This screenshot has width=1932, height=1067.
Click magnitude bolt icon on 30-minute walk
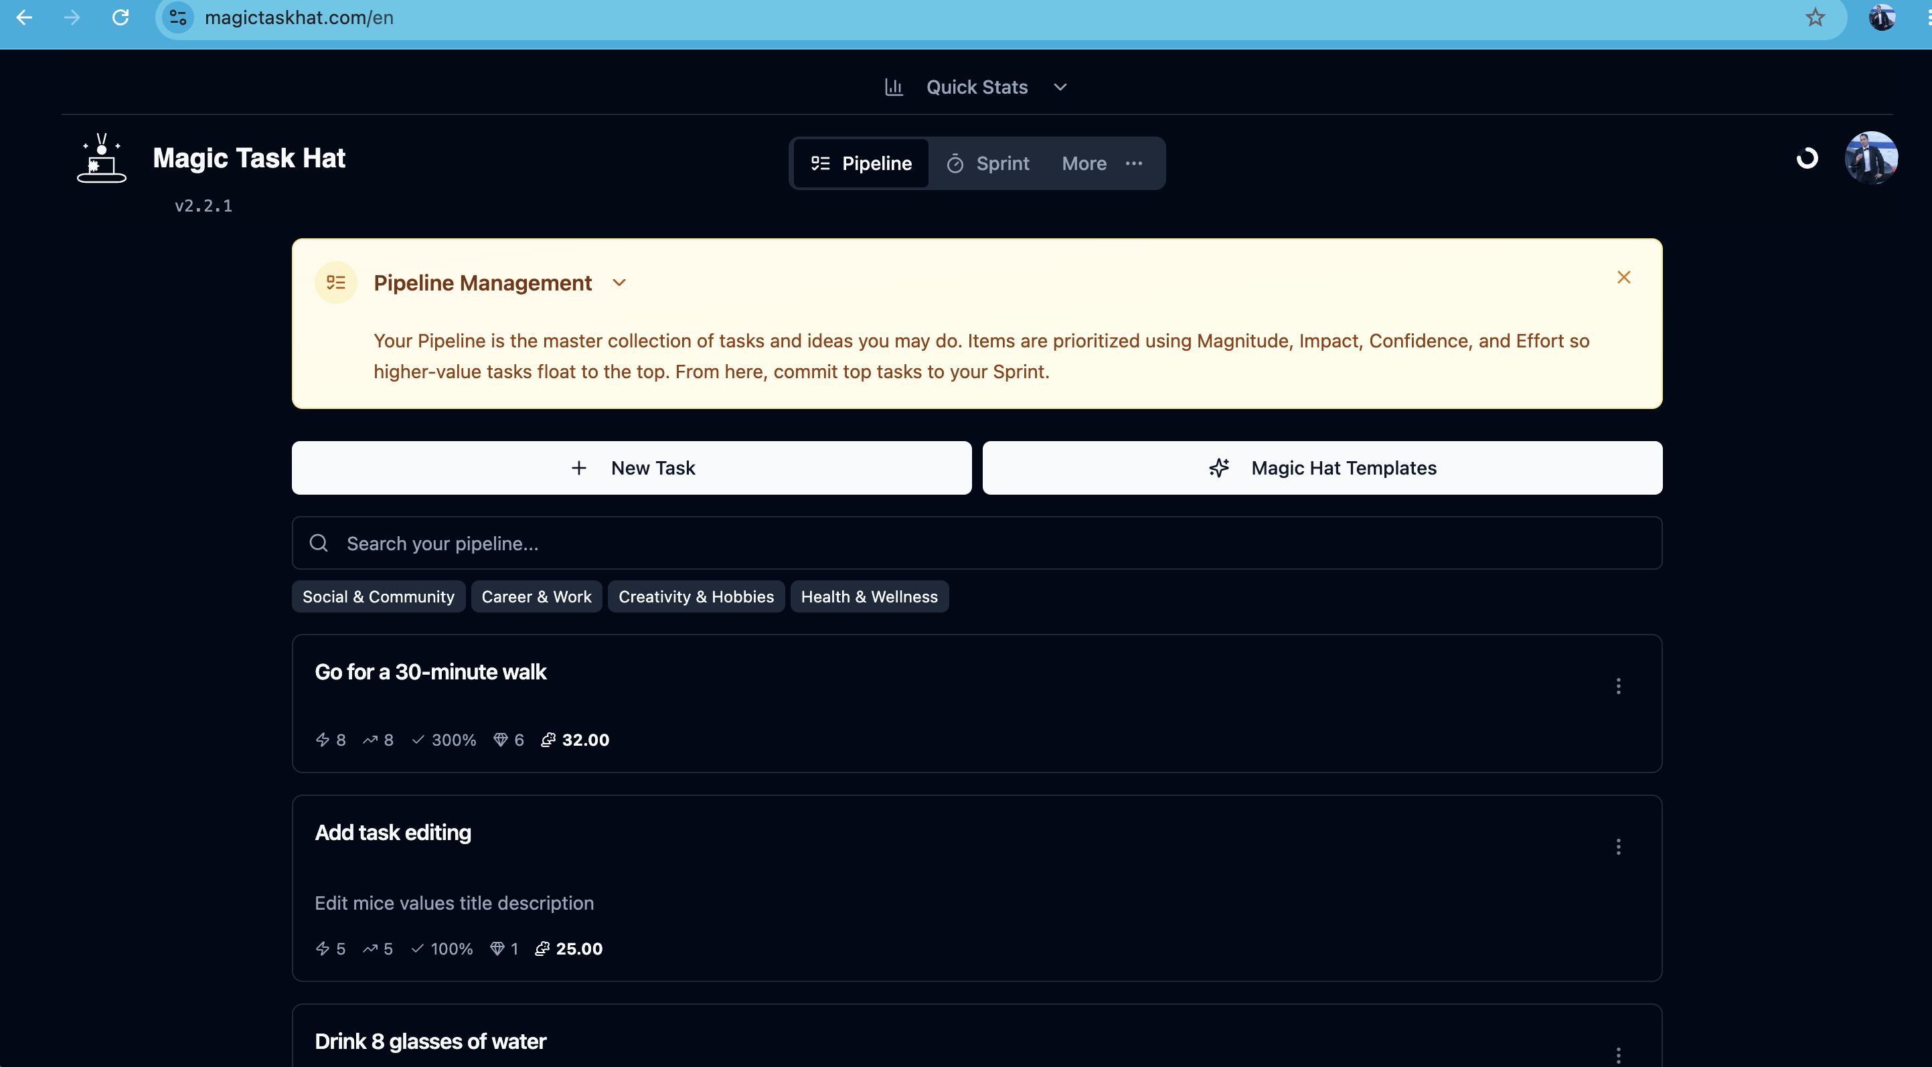click(x=323, y=740)
